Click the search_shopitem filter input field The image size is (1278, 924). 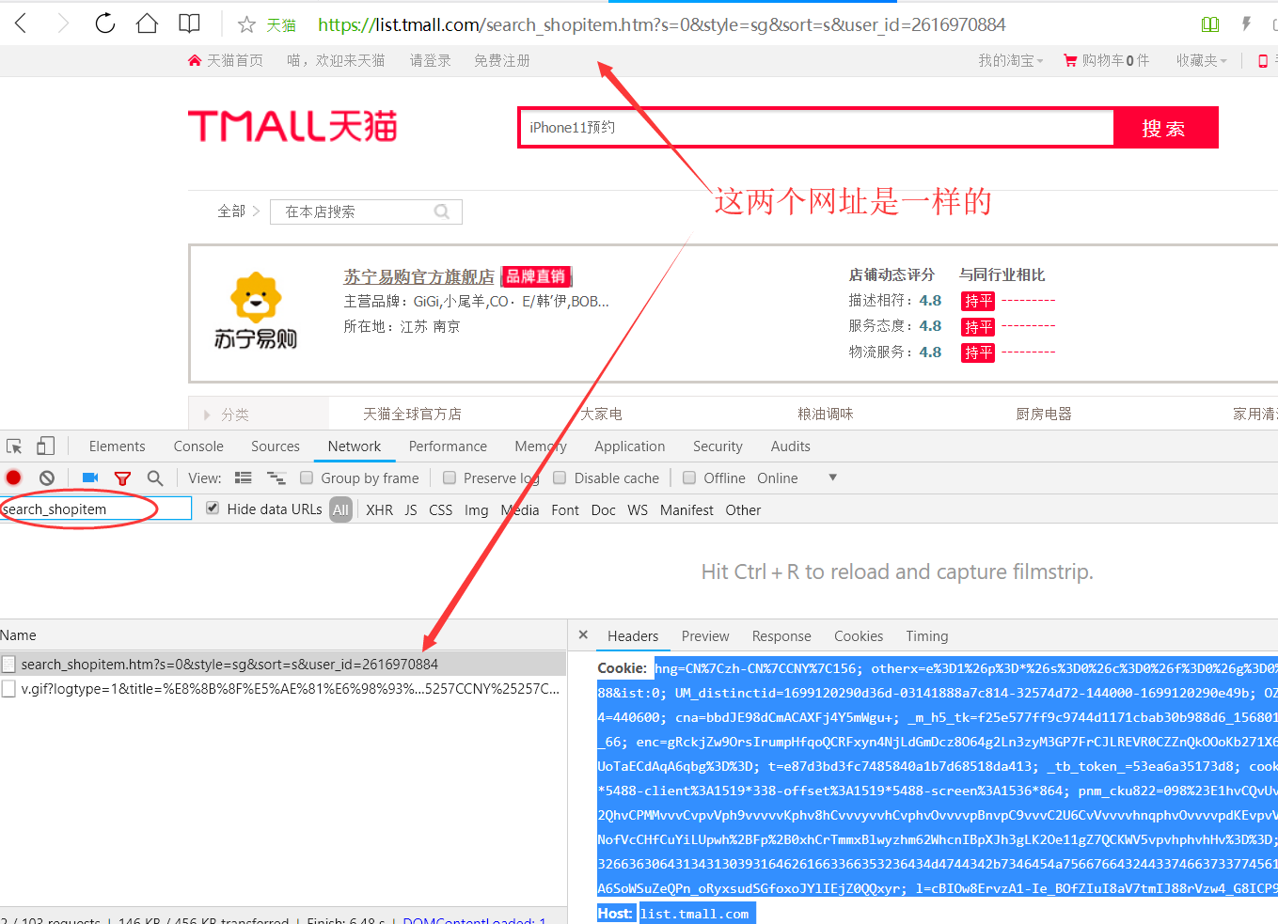point(94,509)
